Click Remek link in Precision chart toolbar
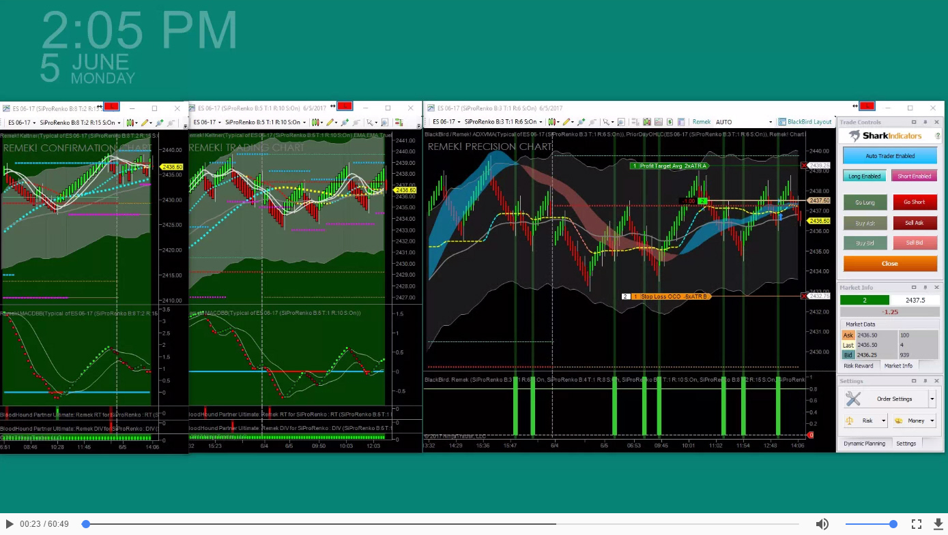The width and height of the screenshot is (948, 535). click(702, 122)
